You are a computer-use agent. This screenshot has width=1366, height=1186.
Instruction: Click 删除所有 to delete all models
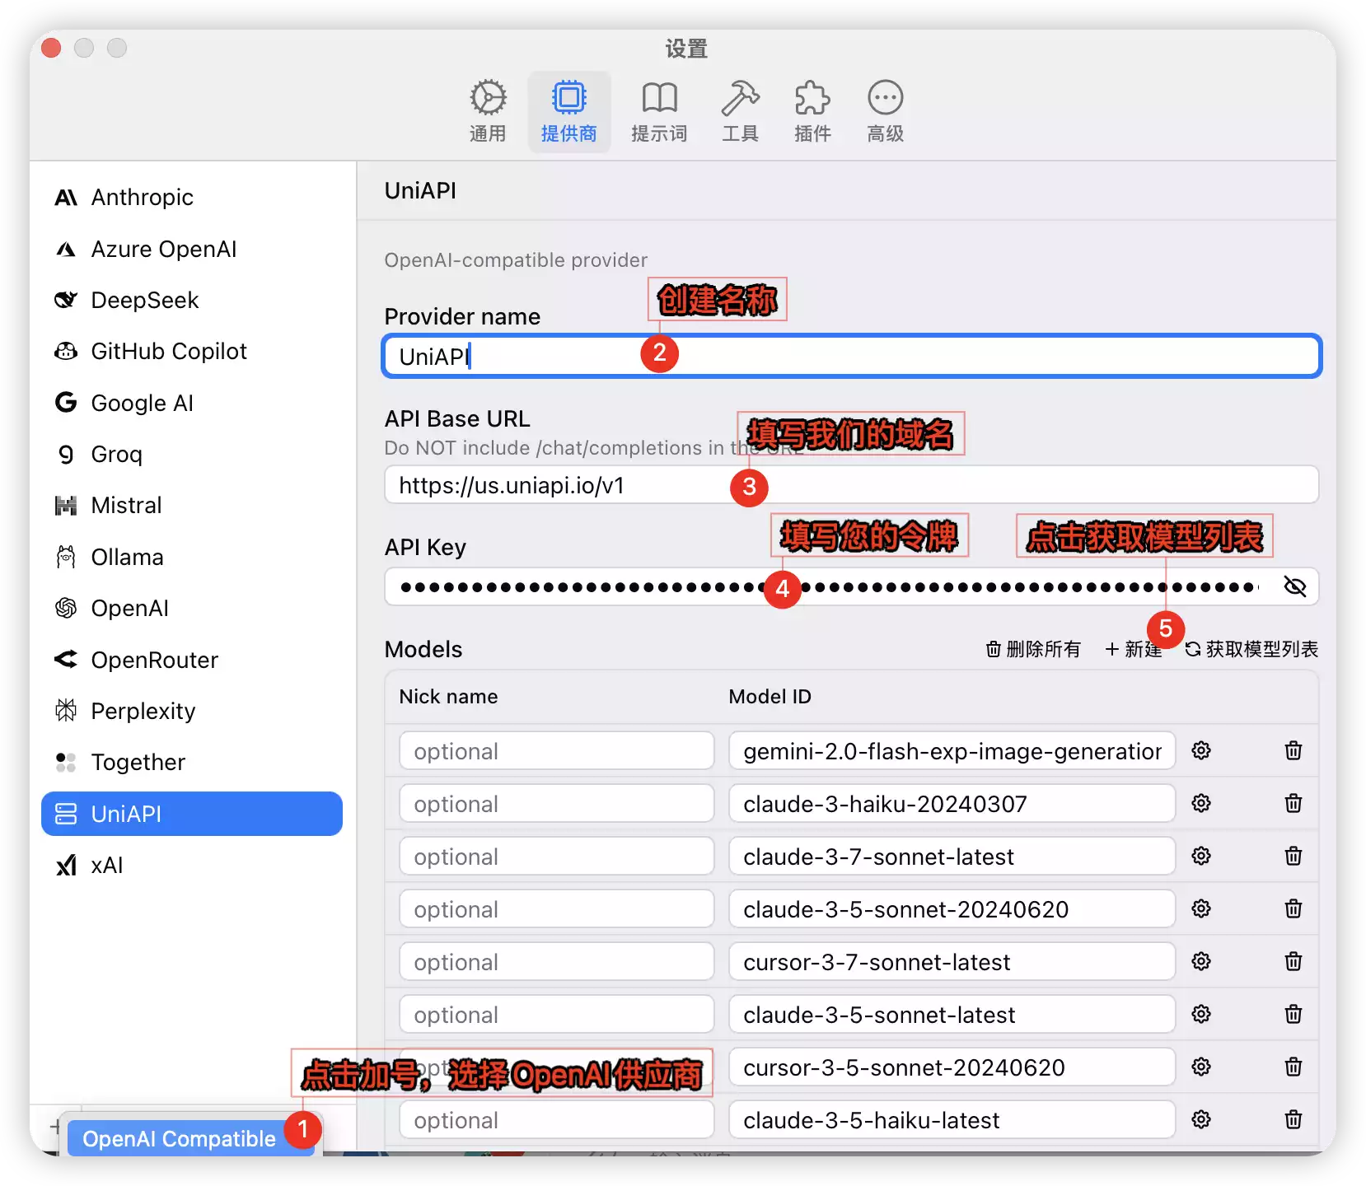(x=1033, y=649)
